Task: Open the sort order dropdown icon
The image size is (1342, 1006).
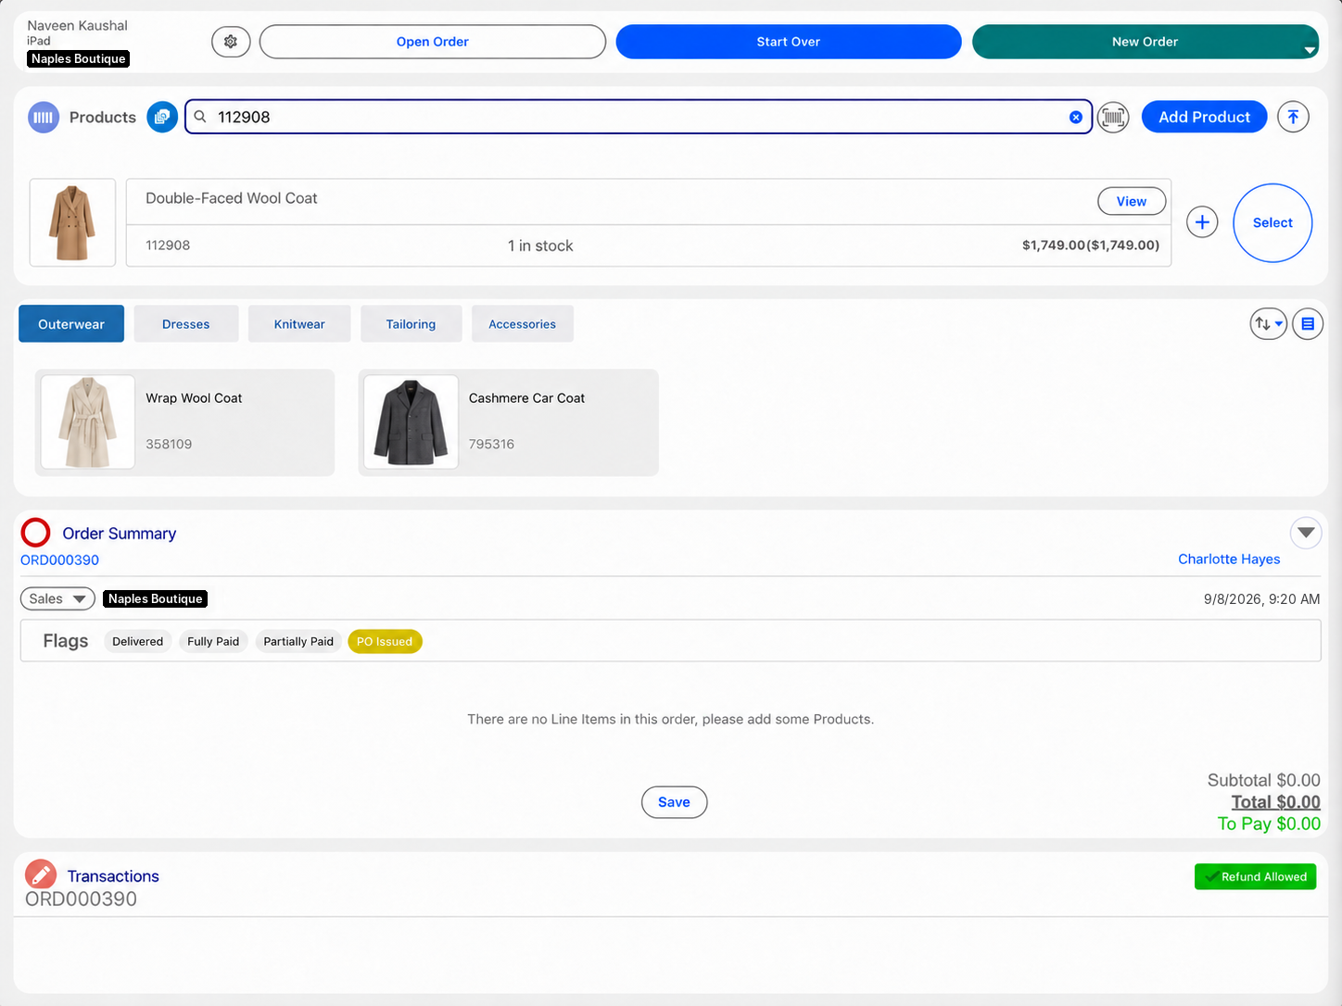Action: pyautogui.click(x=1269, y=324)
